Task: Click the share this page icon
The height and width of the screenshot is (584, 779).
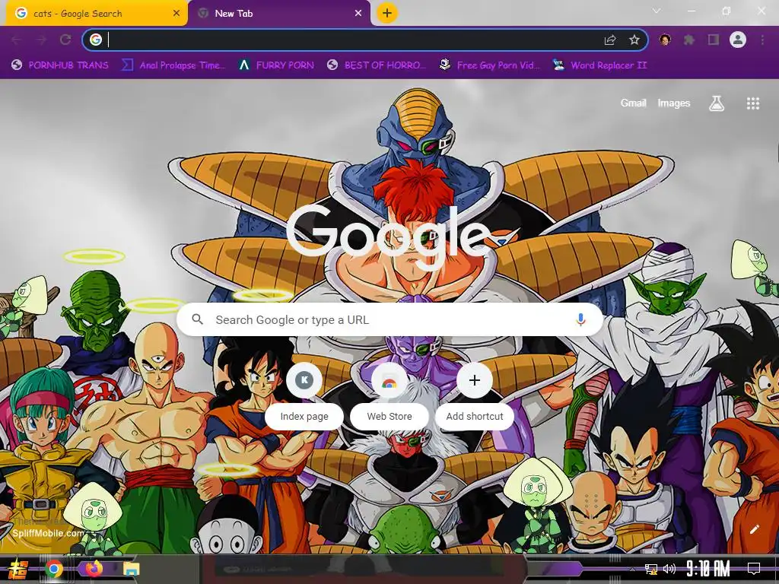Action: pos(610,40)
